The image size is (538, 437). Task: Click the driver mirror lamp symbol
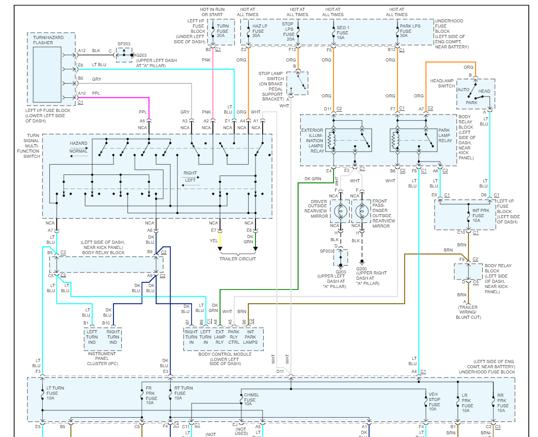click(x=340, y=211)
